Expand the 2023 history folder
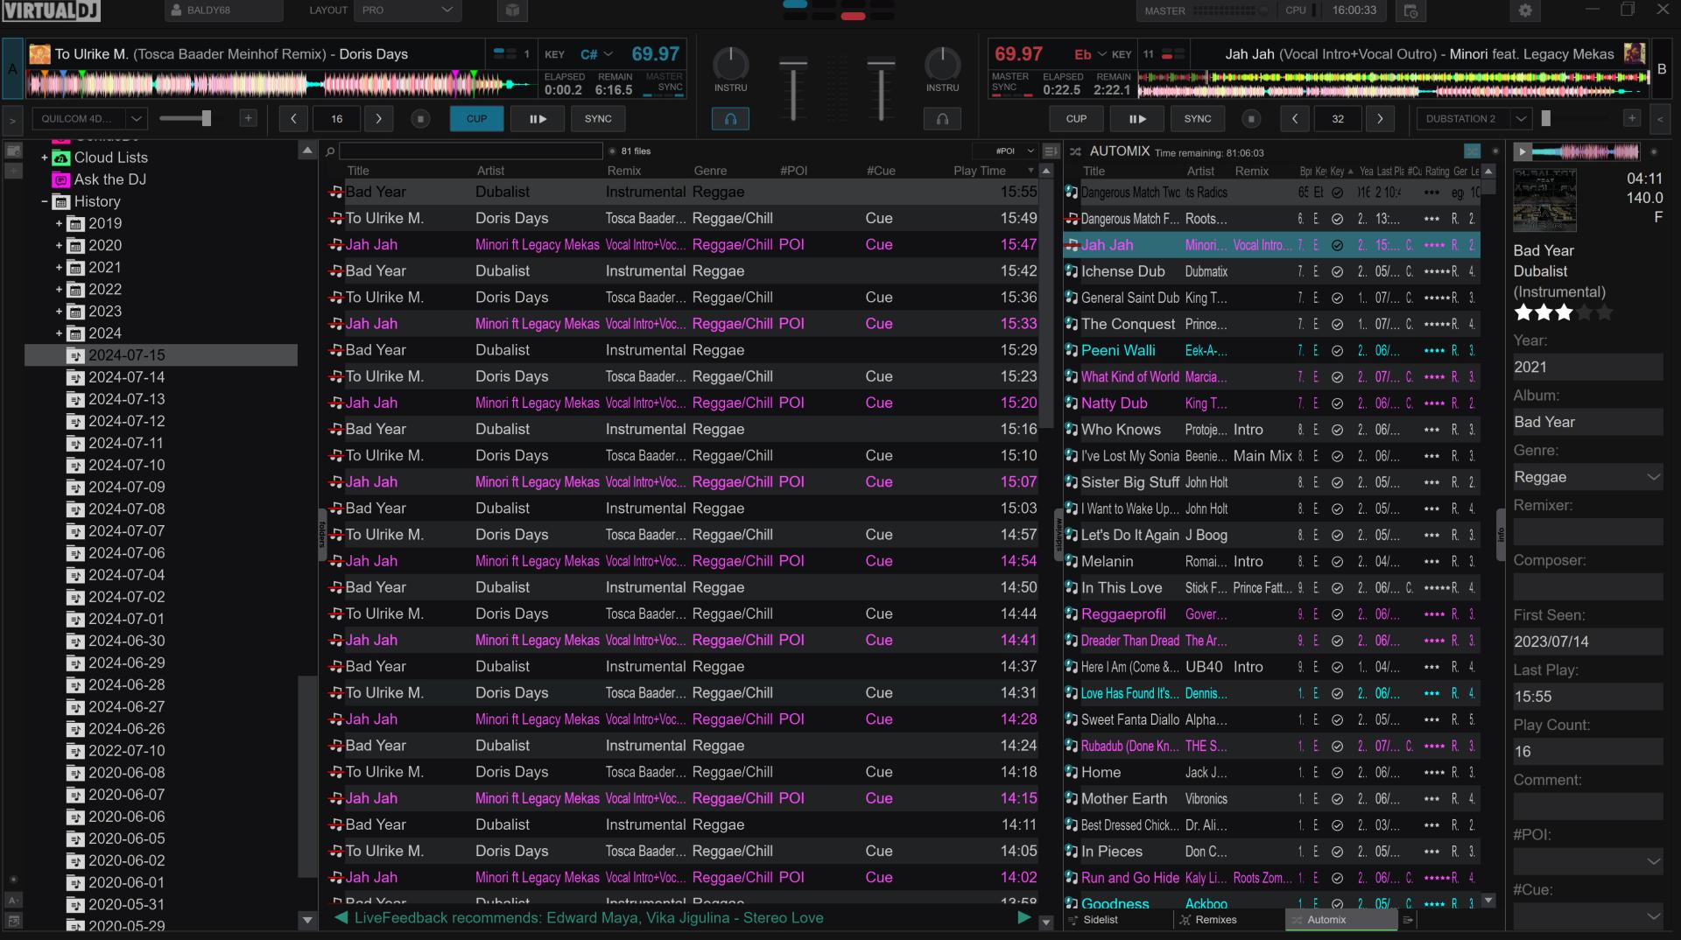This screenshot has width=1681, height=940. (x=60, y=312)
